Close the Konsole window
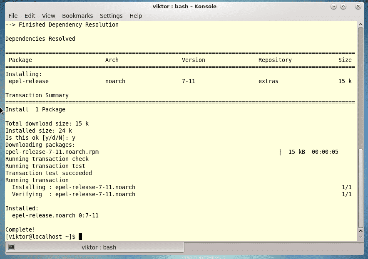The width and height of the screenshot is (368, 259). [x=358, y=7]
